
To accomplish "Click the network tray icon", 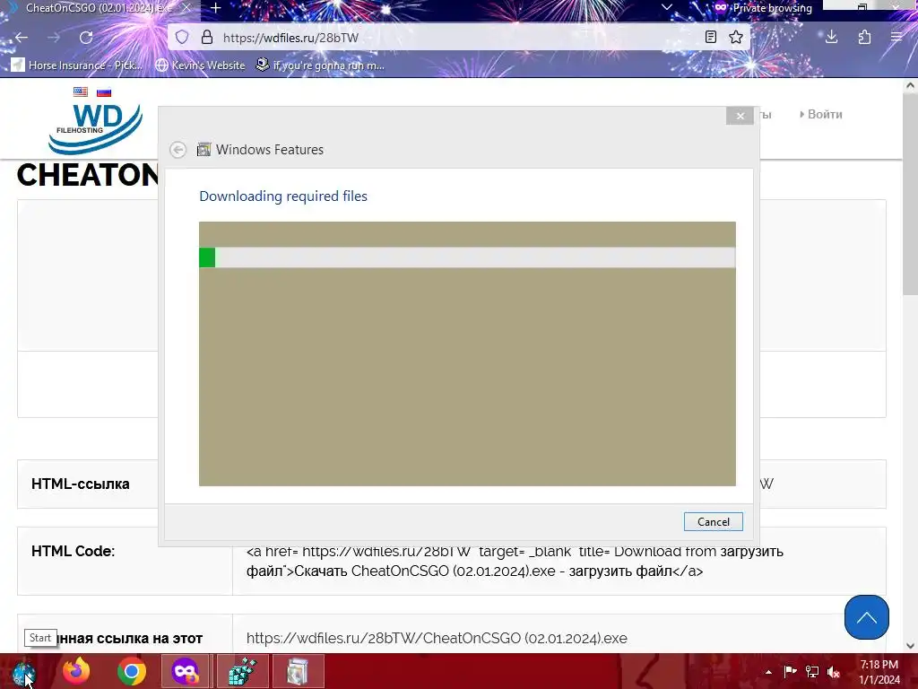I will (x=812, y=672).
